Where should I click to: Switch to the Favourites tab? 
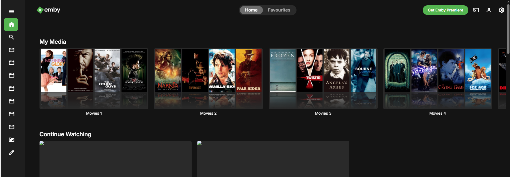point(279,10)
